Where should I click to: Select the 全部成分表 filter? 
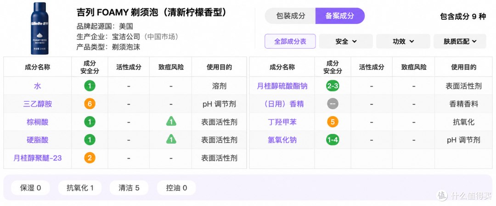pos(290,41)
